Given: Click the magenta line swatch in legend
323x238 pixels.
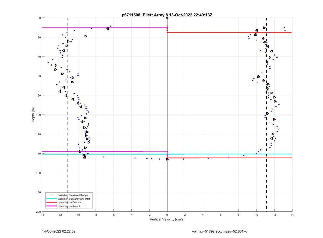Looking at the screenshot, I should [51, 206].
